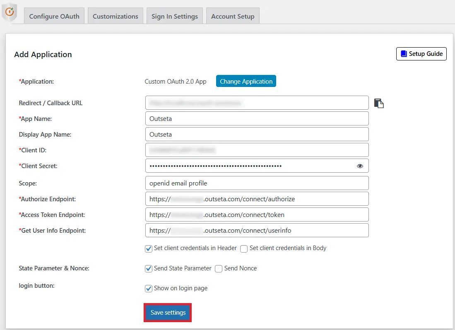The image size is (455, 330).
Task: Open the Configure OAuth tab
Action: click(54, 16)
